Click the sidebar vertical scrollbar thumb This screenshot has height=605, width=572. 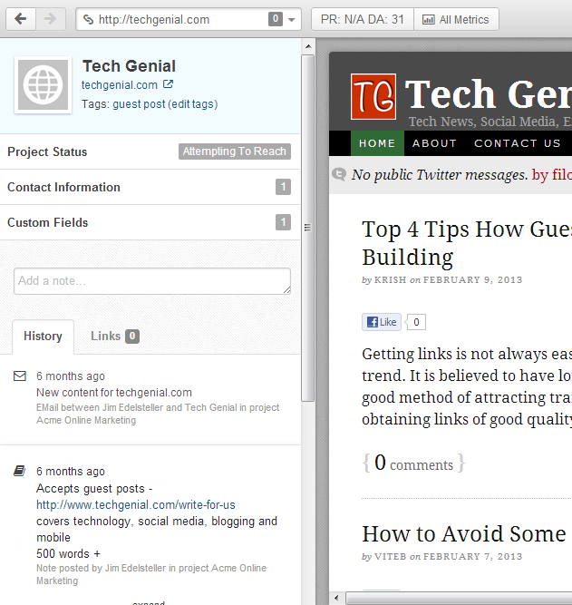[x=308, y=228]
